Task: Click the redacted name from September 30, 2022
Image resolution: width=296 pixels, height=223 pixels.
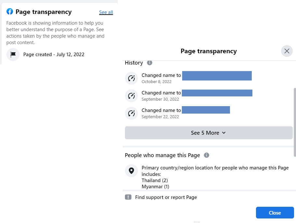Action: [217, 93]
